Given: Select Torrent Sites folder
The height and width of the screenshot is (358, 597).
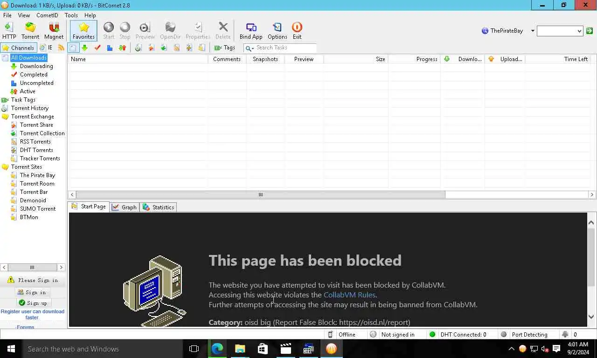Looking at the screenshot, I should coord(27,167).
